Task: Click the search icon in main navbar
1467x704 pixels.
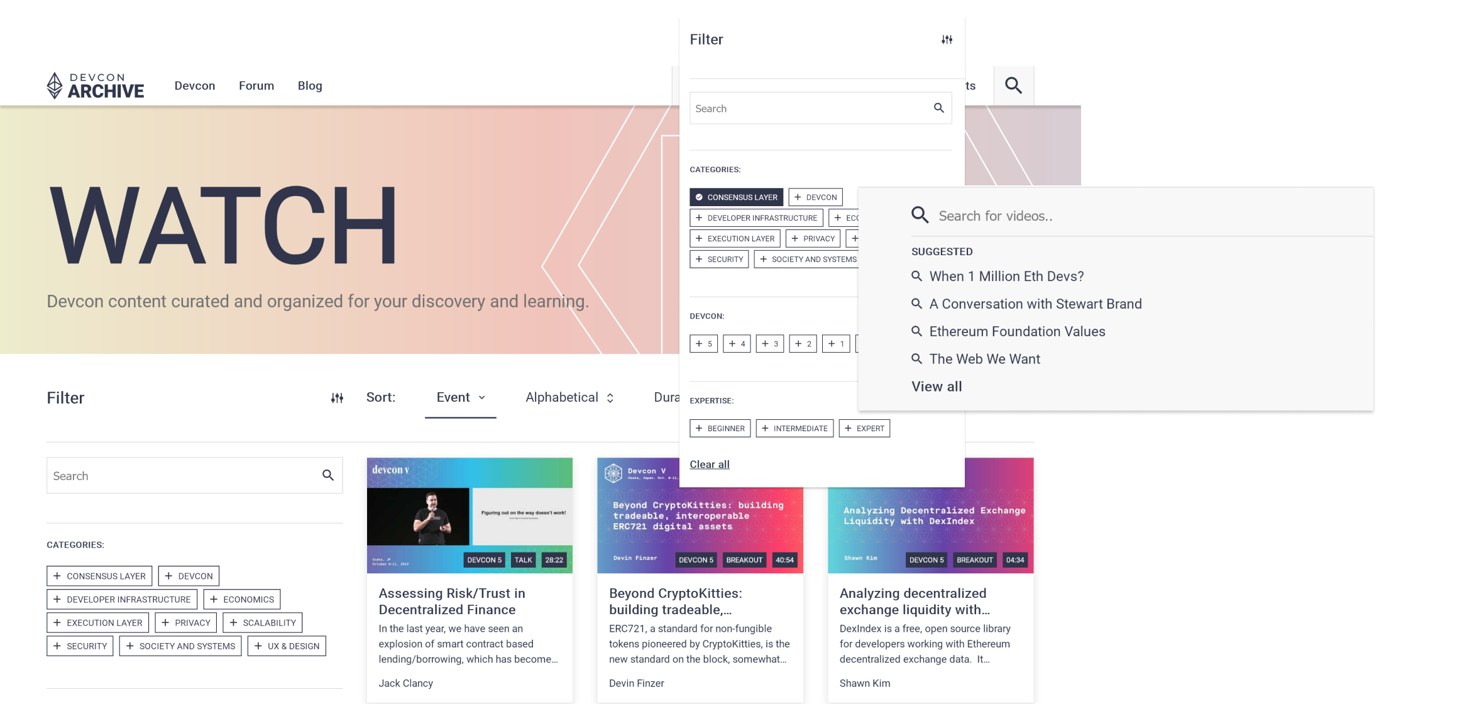Action: point(1013,85)
